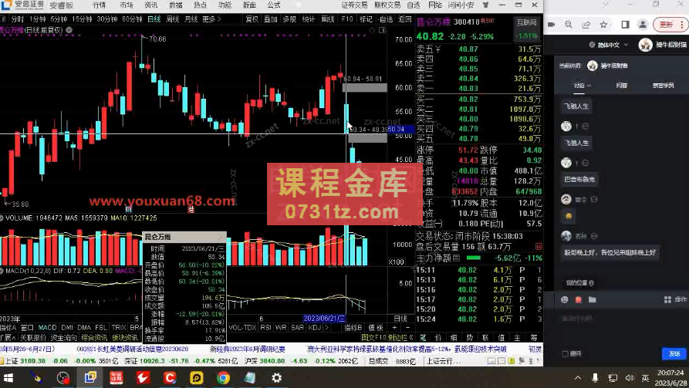Click folder icon in chat toolbar
This screenshot has width=689, height=388.
(593, 300)
